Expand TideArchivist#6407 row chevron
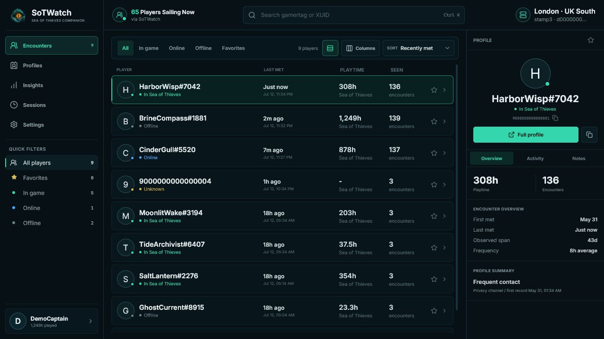604x339 pixels. point(445,248)
